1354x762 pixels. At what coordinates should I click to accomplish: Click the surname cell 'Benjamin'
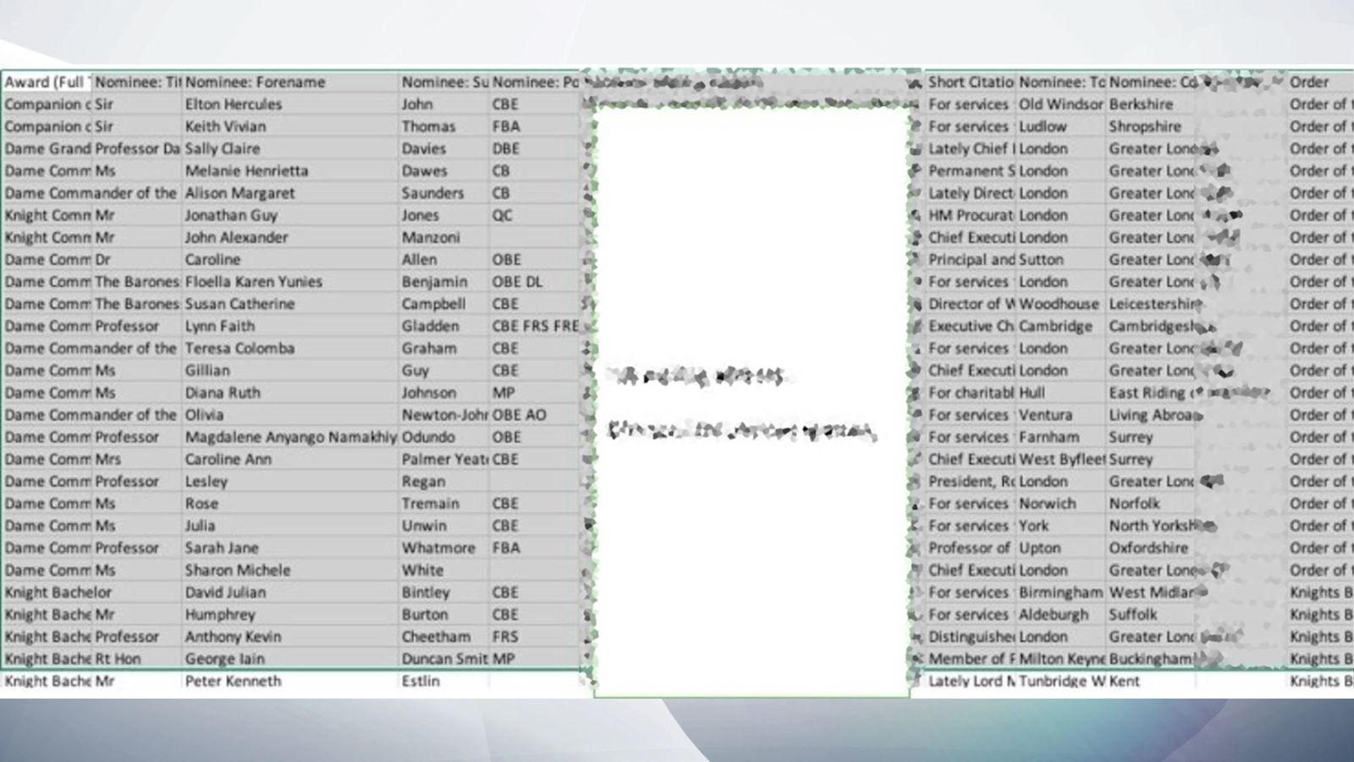click(x=443, y=281)
